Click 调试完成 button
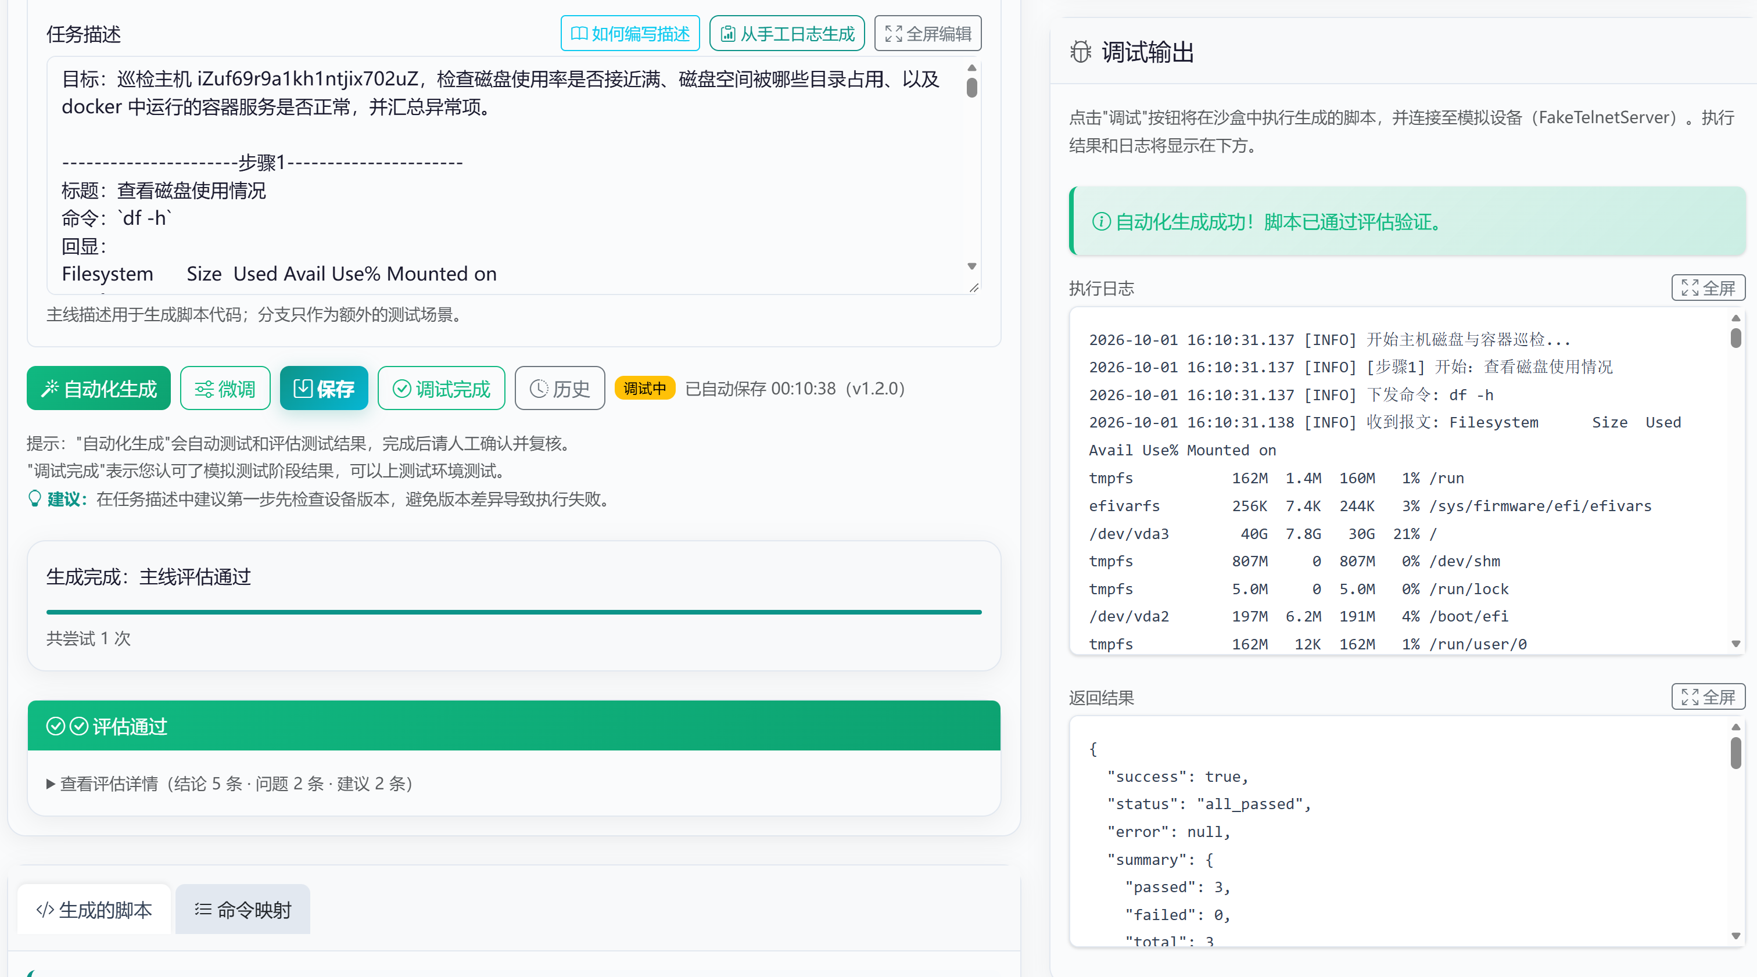 pos(442,389)
